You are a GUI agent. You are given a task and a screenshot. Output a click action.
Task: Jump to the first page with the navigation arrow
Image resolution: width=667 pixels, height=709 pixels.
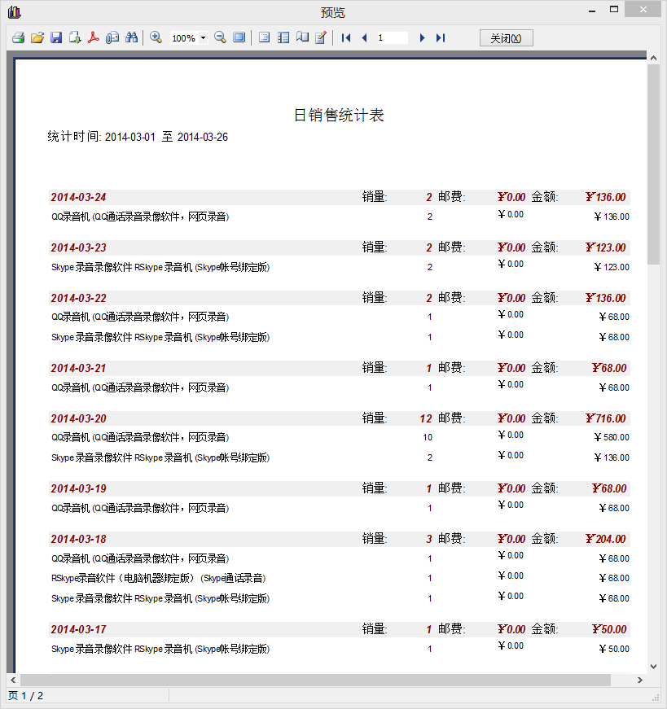tap(345, 37)
